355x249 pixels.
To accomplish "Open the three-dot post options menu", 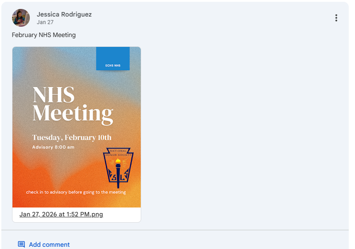I will click(336, 18).
